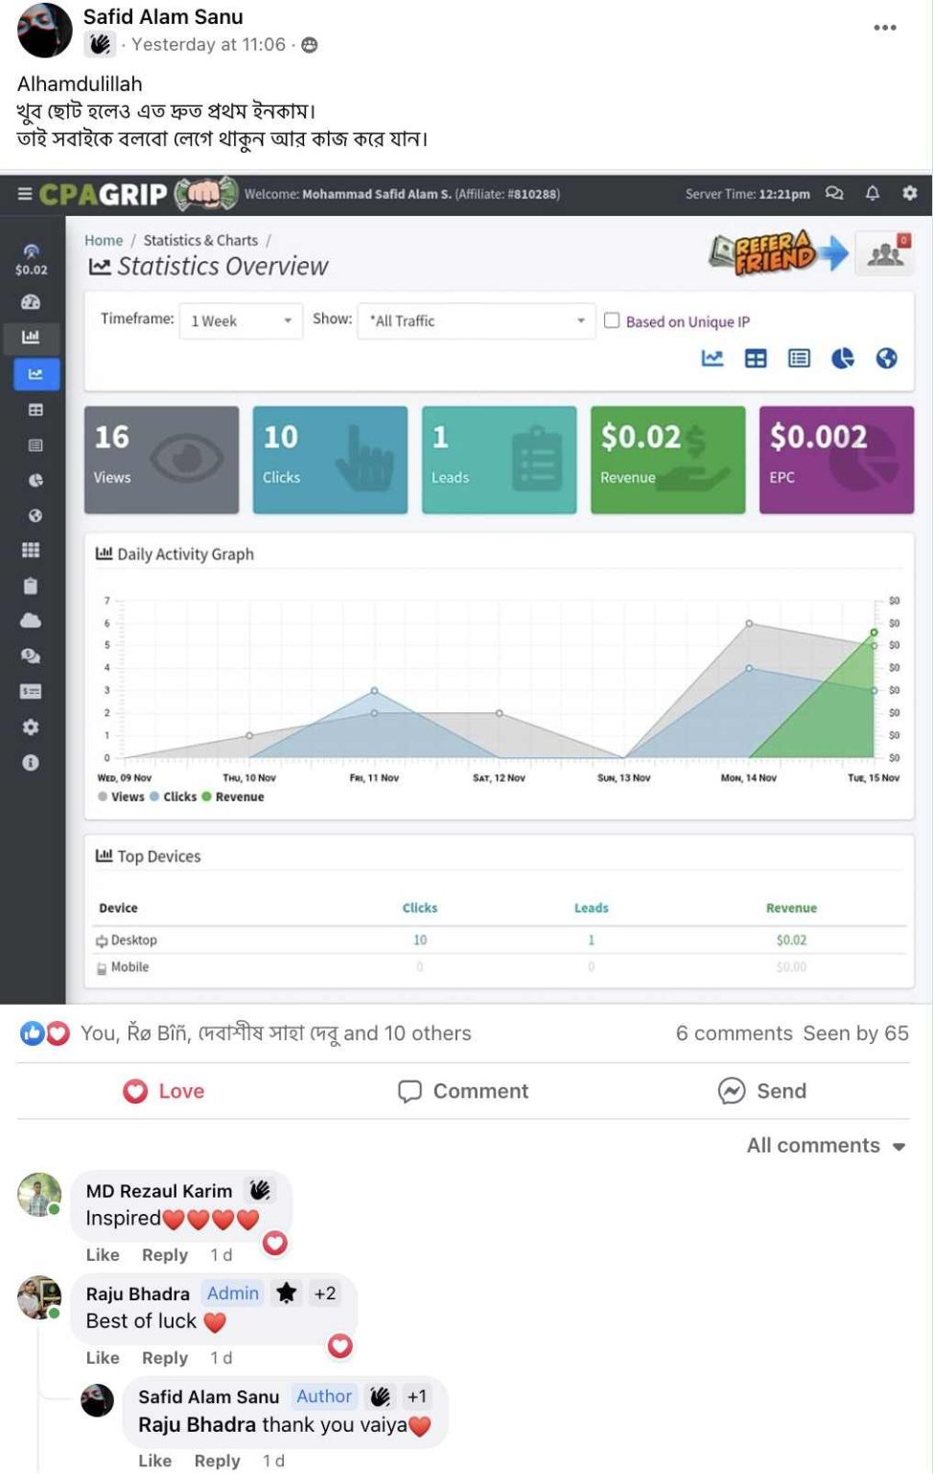Toggle the Views legend item
This screenshot has height=1474, width=933.
click(x=121, y=796)
